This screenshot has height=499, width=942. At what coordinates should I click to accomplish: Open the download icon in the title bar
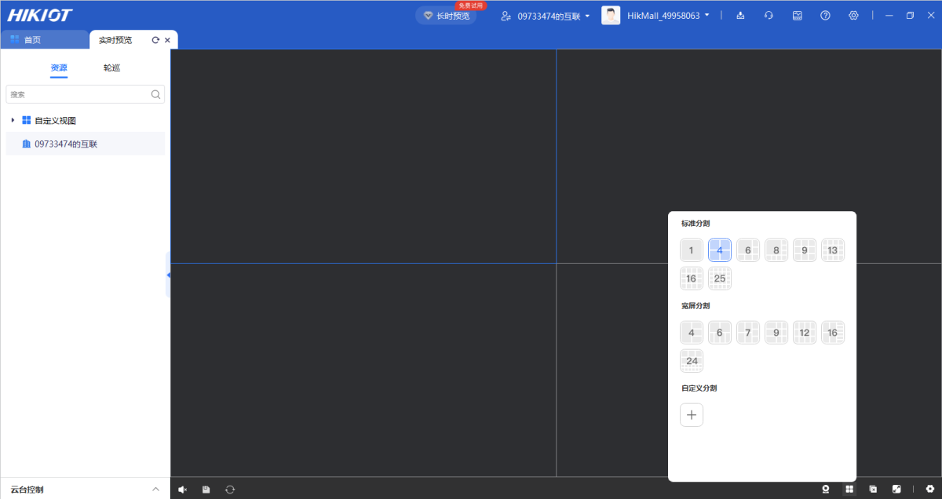[740, 16]
